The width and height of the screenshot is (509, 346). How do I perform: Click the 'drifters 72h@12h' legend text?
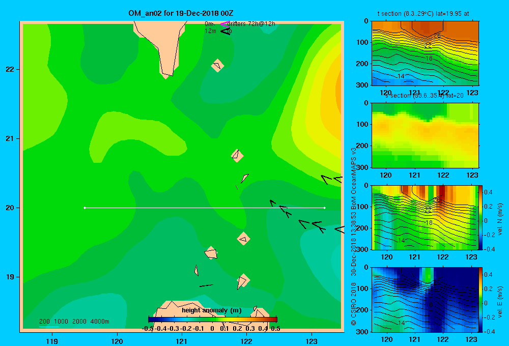251,24
